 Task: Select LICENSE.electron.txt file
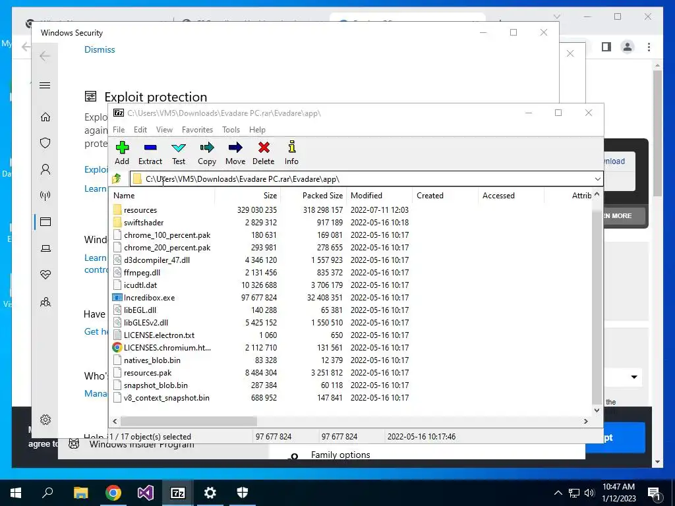pos(159,335)
